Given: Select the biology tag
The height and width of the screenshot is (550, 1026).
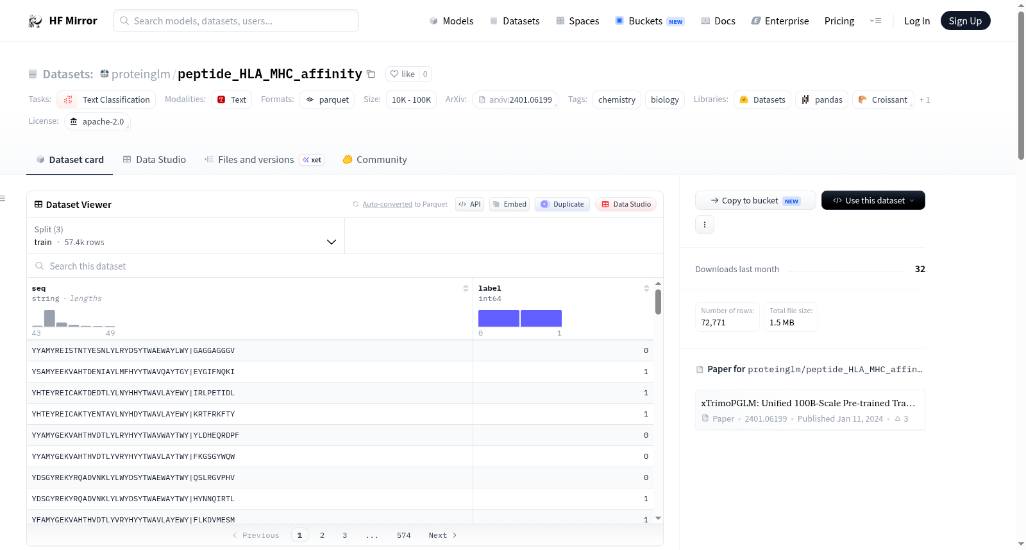Looking at the screenshot, I should (665, 100).
